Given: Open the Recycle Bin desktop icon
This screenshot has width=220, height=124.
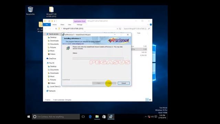Looking at the screenshot, I should 30,11.
